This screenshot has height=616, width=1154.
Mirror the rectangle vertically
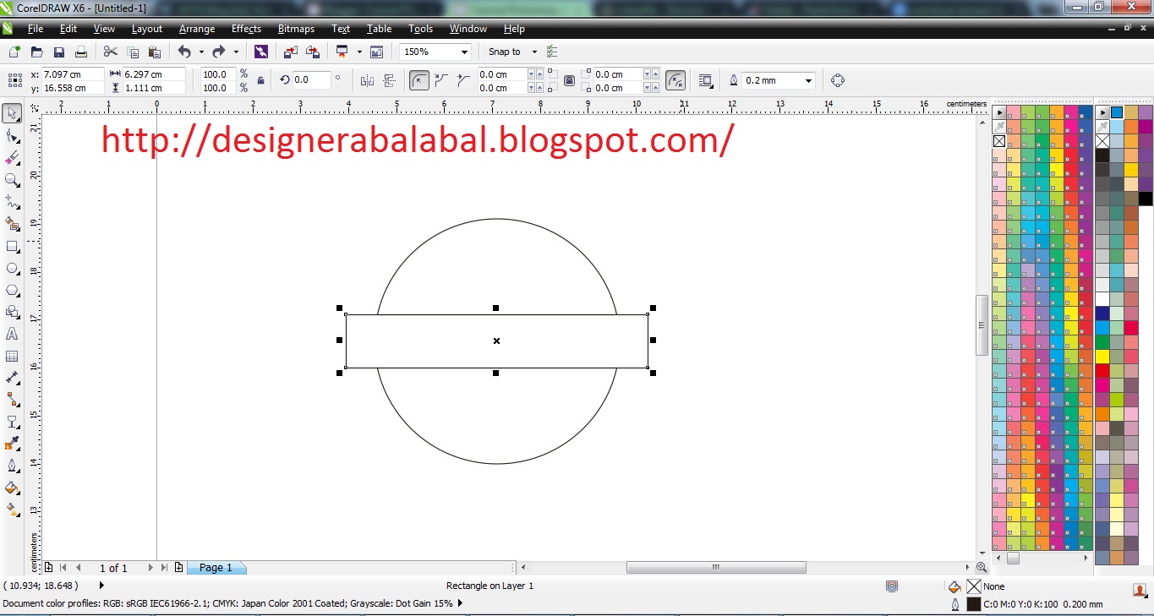click(x=389, y=80)
